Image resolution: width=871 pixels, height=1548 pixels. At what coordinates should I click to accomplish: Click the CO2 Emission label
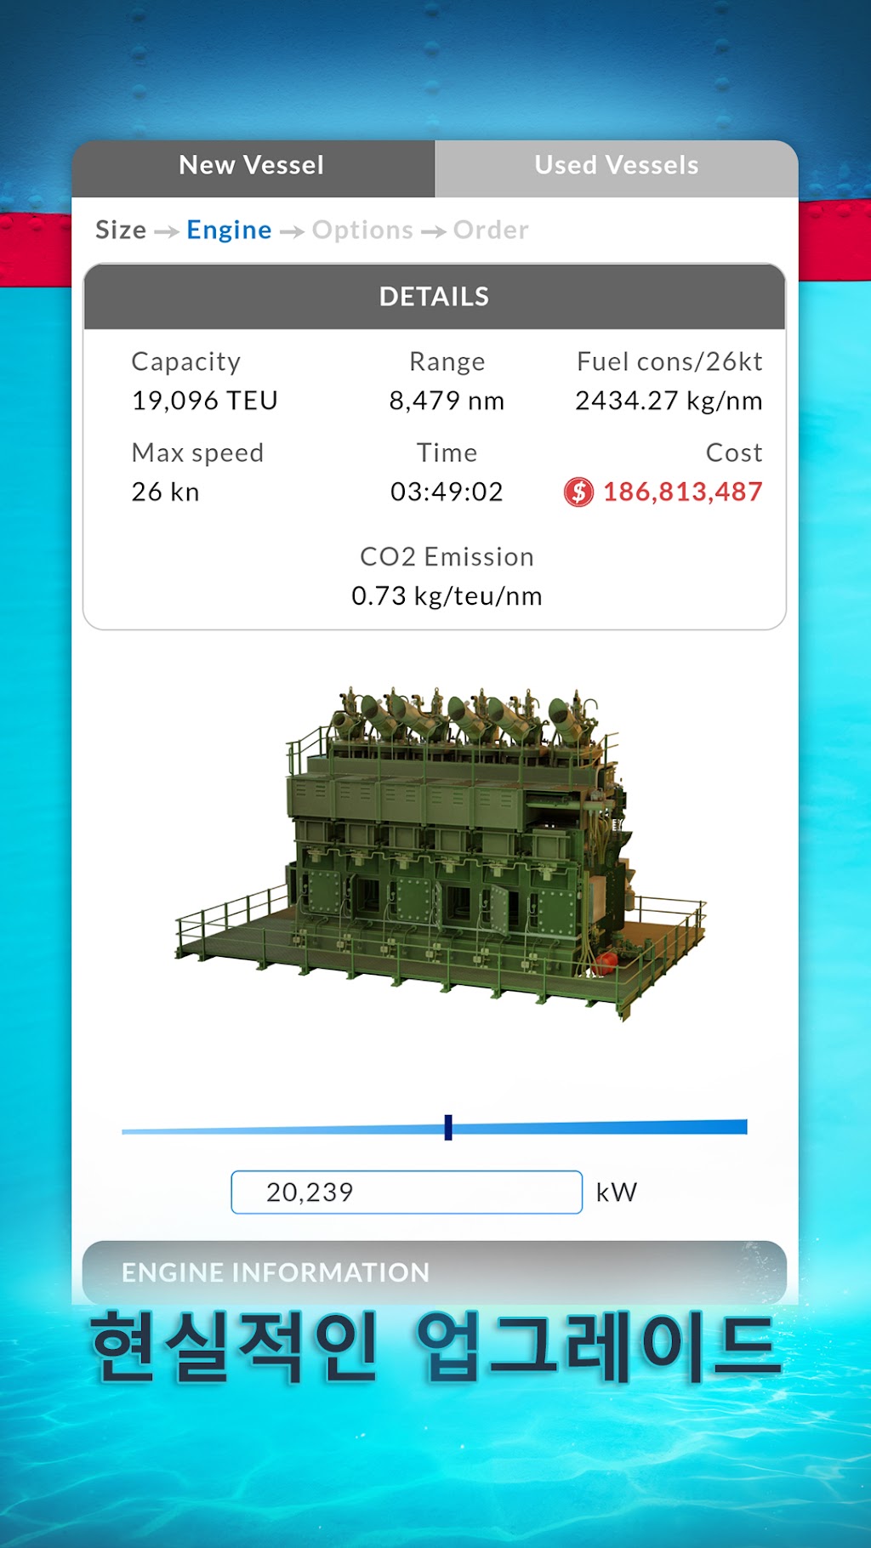447,556
